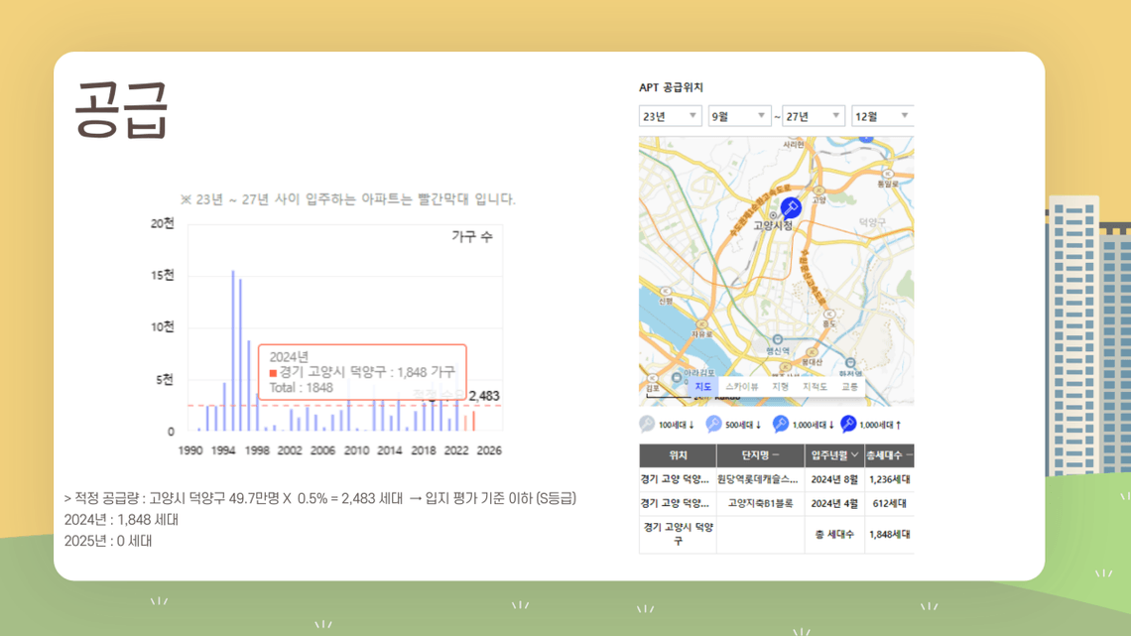Click the 1,000세대↑ dark blue legend marker icon
The height and width of the screenshot is (636, 1131).
pos(848,424)
